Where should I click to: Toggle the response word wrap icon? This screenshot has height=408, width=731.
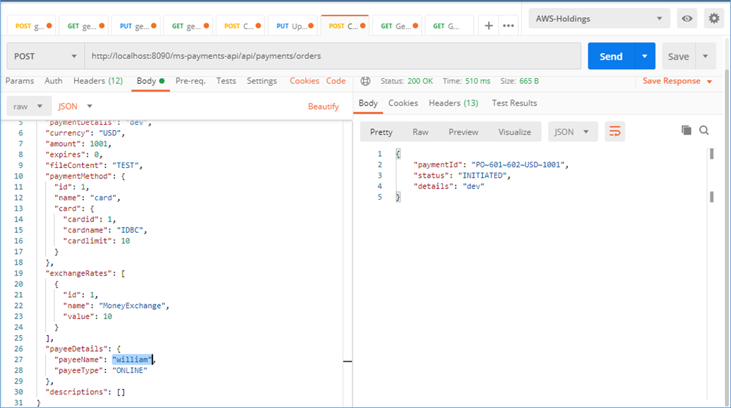point(615,132)
